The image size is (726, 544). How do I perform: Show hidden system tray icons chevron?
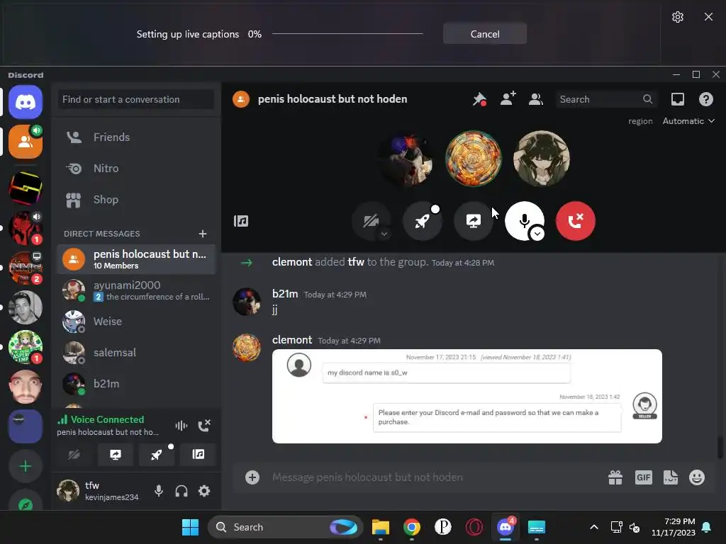[x=594, y=527]
